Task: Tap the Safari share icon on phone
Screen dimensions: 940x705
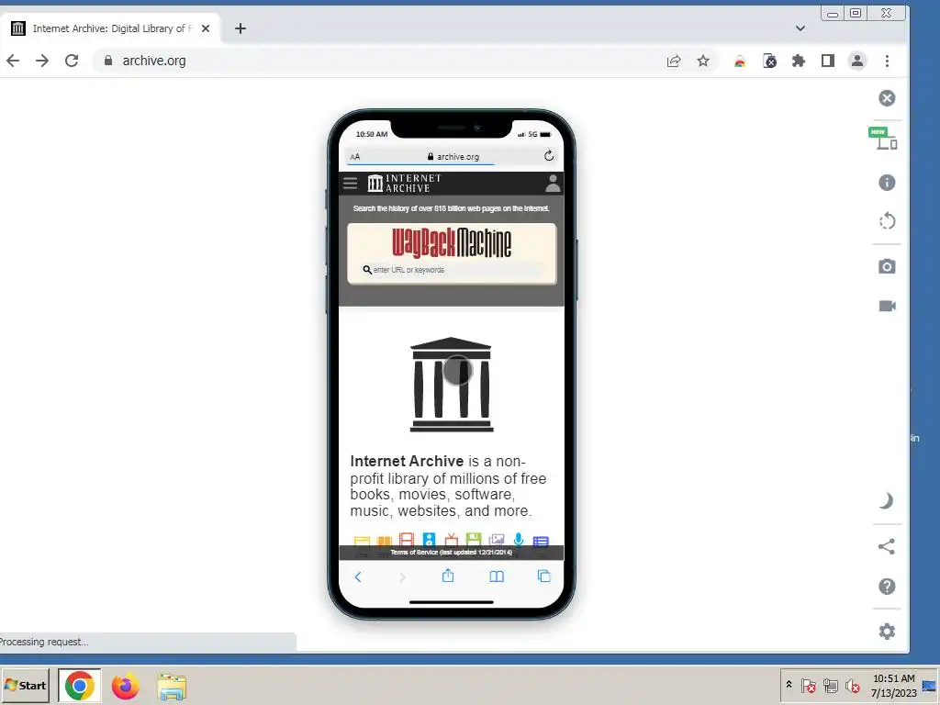Action: 448,576
